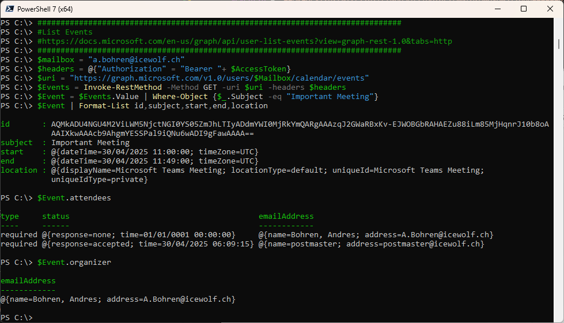
Task: Click the "id" property label
Action: [x=5, y=124]
